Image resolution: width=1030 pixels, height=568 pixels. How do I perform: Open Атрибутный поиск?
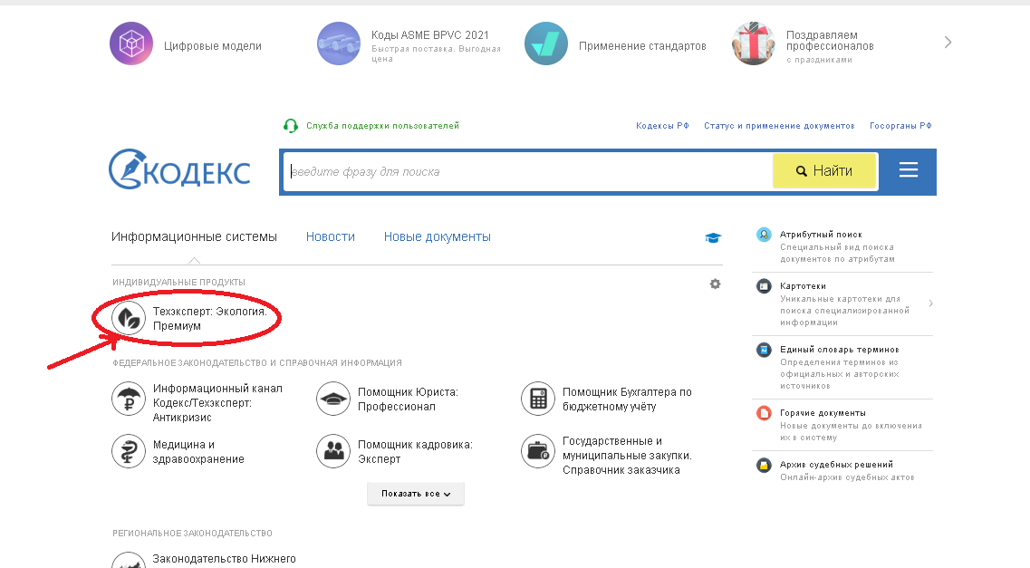click(x=821, y=235)
